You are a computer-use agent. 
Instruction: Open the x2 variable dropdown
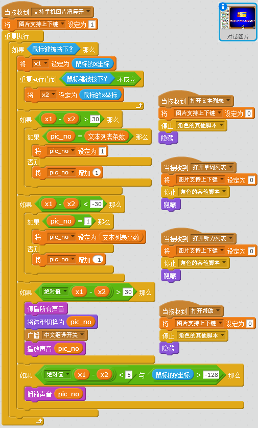click(48, 95)
